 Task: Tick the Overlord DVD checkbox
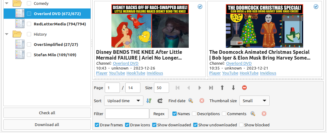(x=29, y=14)
